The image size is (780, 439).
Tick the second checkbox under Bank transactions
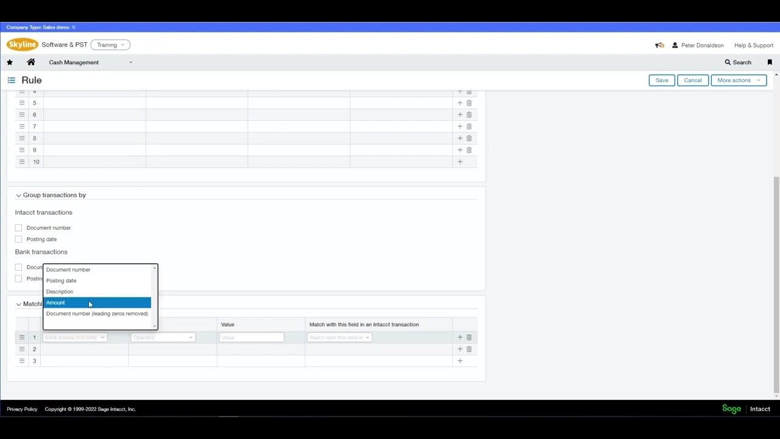point(18,279)
